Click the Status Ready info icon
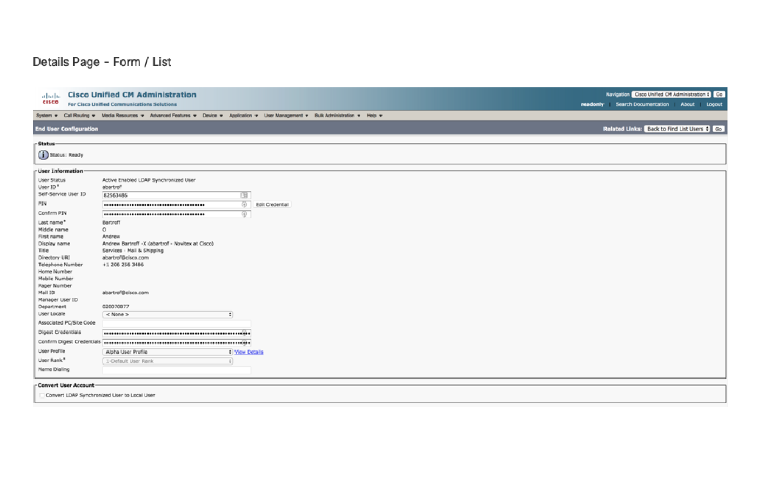This screenshot has width=778, height=486. pos(43,155)
